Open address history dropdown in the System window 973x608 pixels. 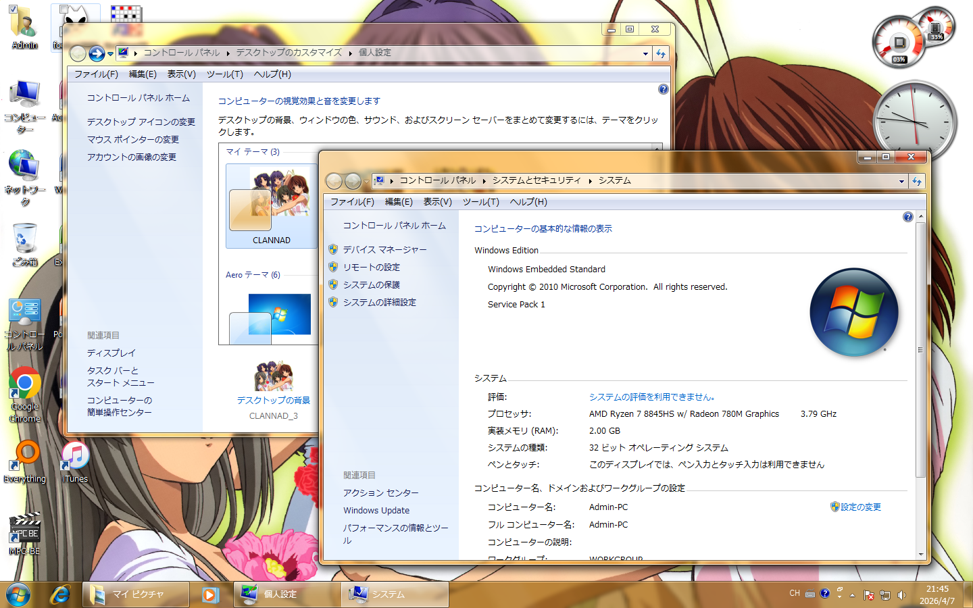(901, 181)
